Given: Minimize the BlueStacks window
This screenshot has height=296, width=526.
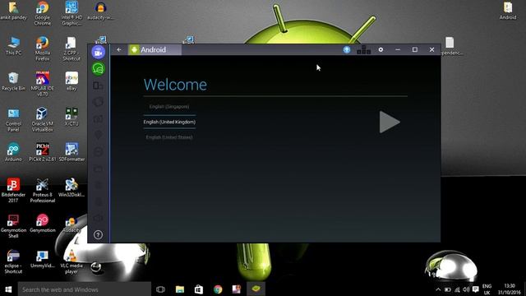Looking at the screenshot, I should (398, 49).
